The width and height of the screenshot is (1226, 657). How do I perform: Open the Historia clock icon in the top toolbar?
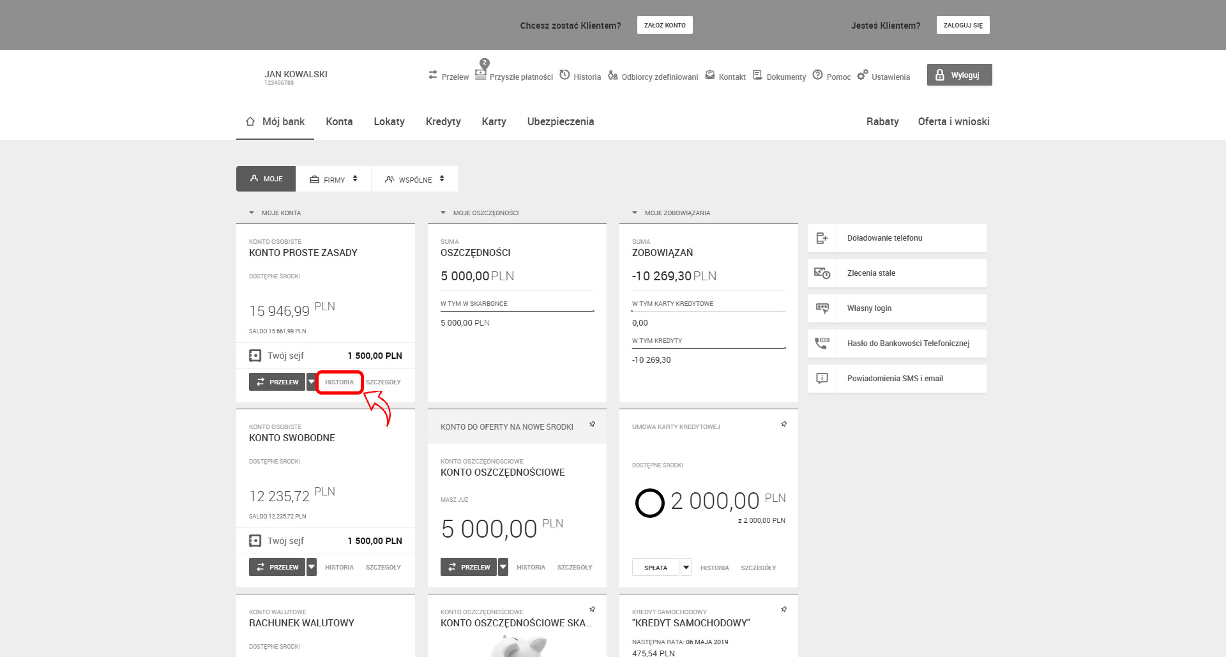[564, 75]
